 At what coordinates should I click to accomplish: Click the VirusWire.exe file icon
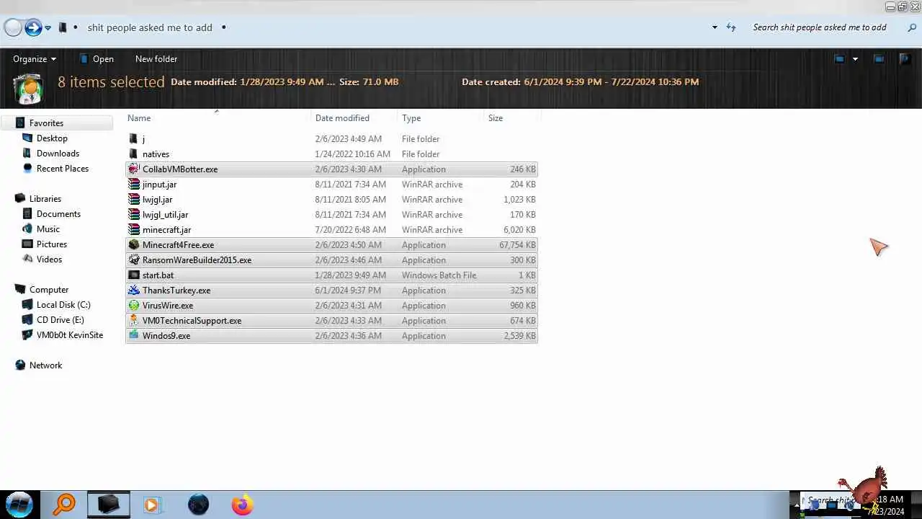(x=133, y=306)
